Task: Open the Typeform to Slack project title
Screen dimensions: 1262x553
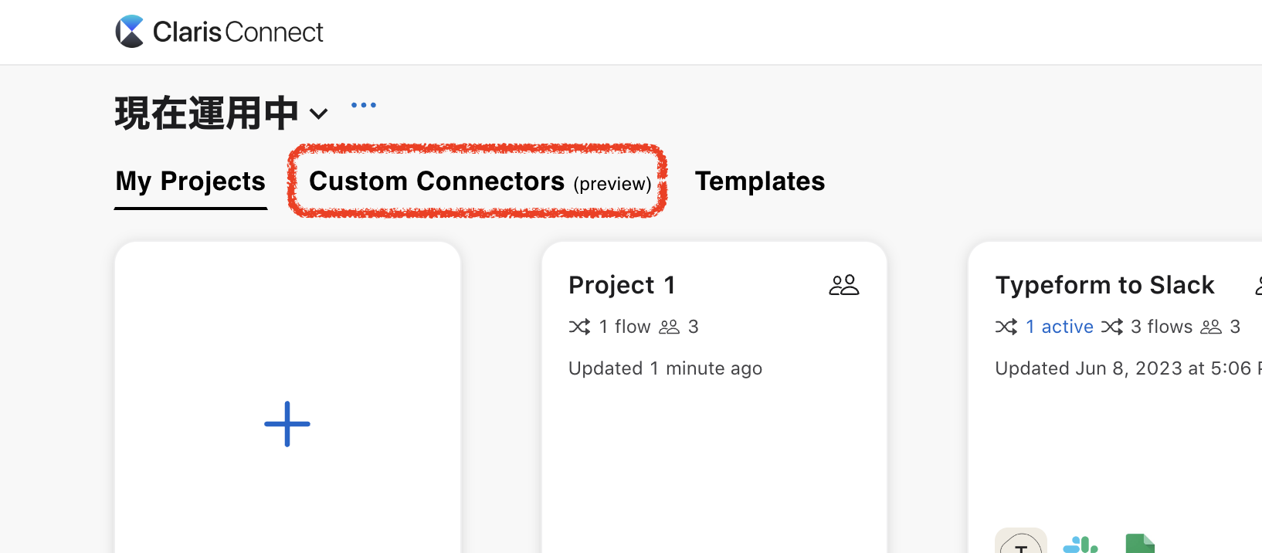Action: tap(1104, 285)
